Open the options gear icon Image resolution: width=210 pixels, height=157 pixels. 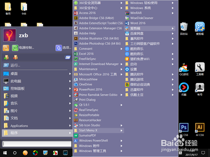59,48
